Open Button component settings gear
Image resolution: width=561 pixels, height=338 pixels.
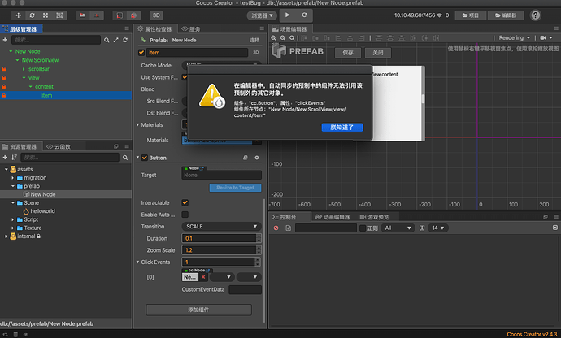(257, 158)
